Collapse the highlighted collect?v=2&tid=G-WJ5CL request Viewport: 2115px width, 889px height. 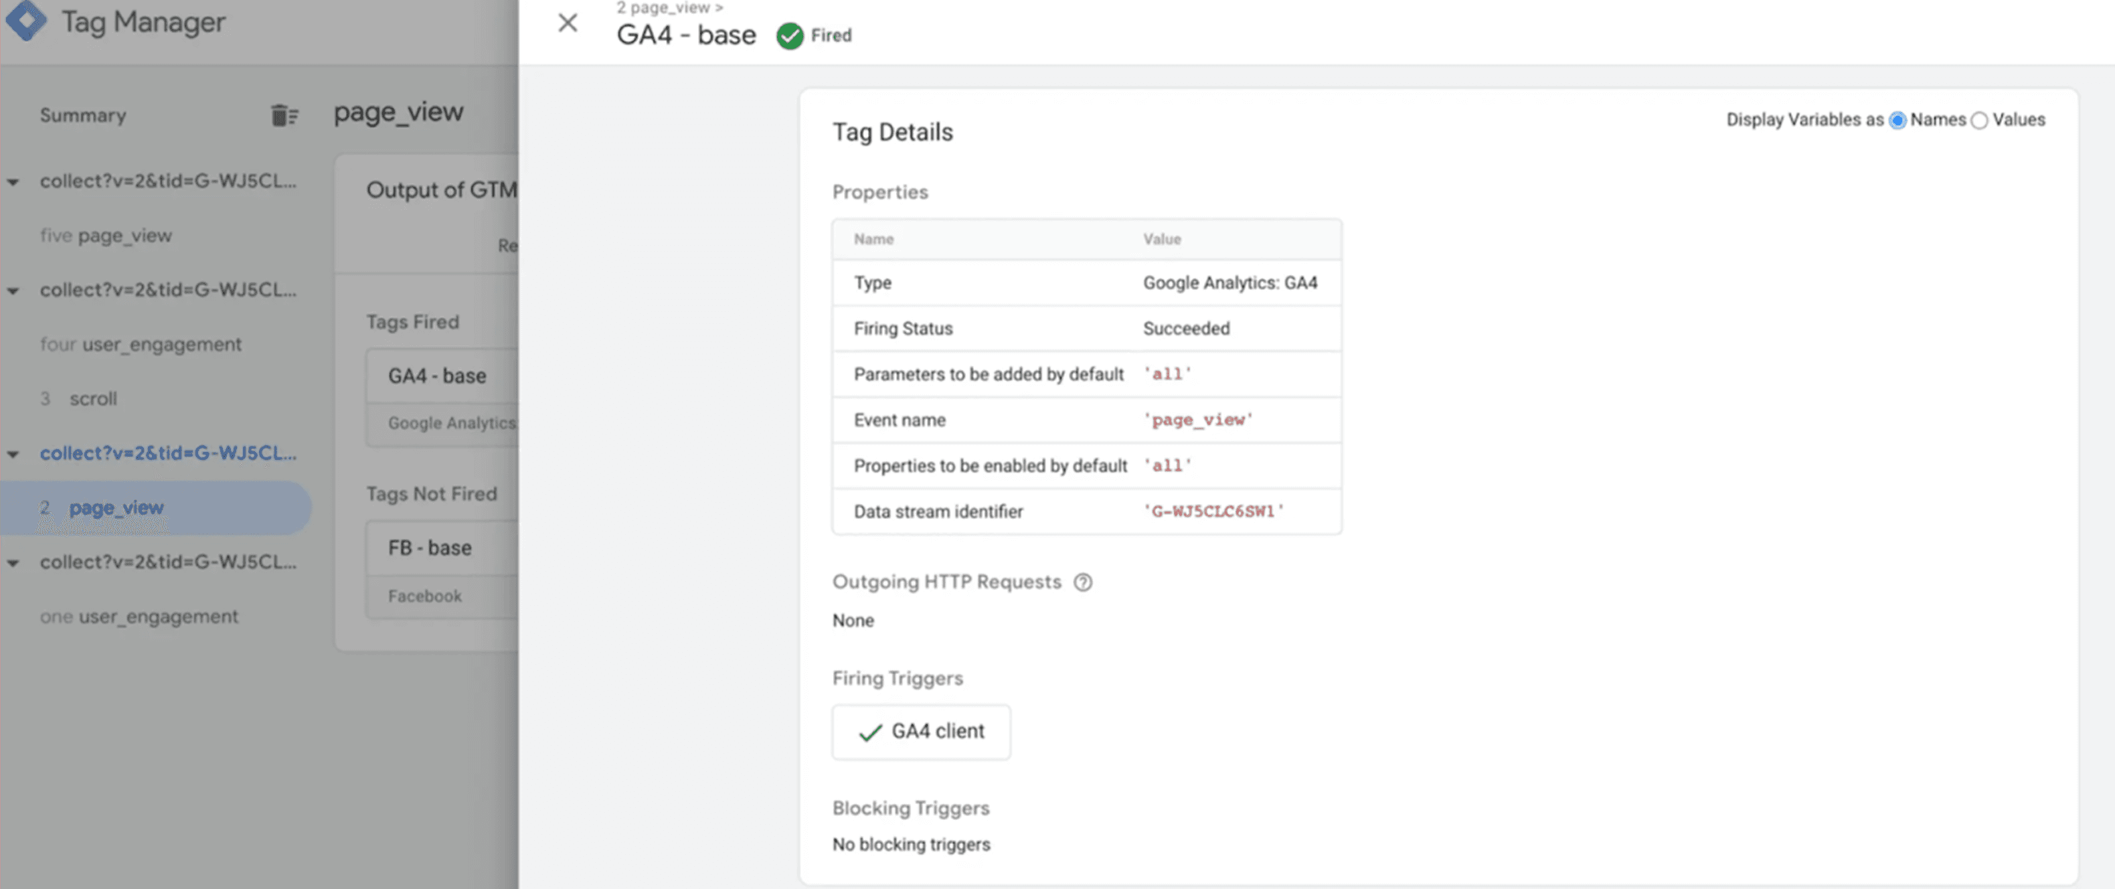point(12,454)
